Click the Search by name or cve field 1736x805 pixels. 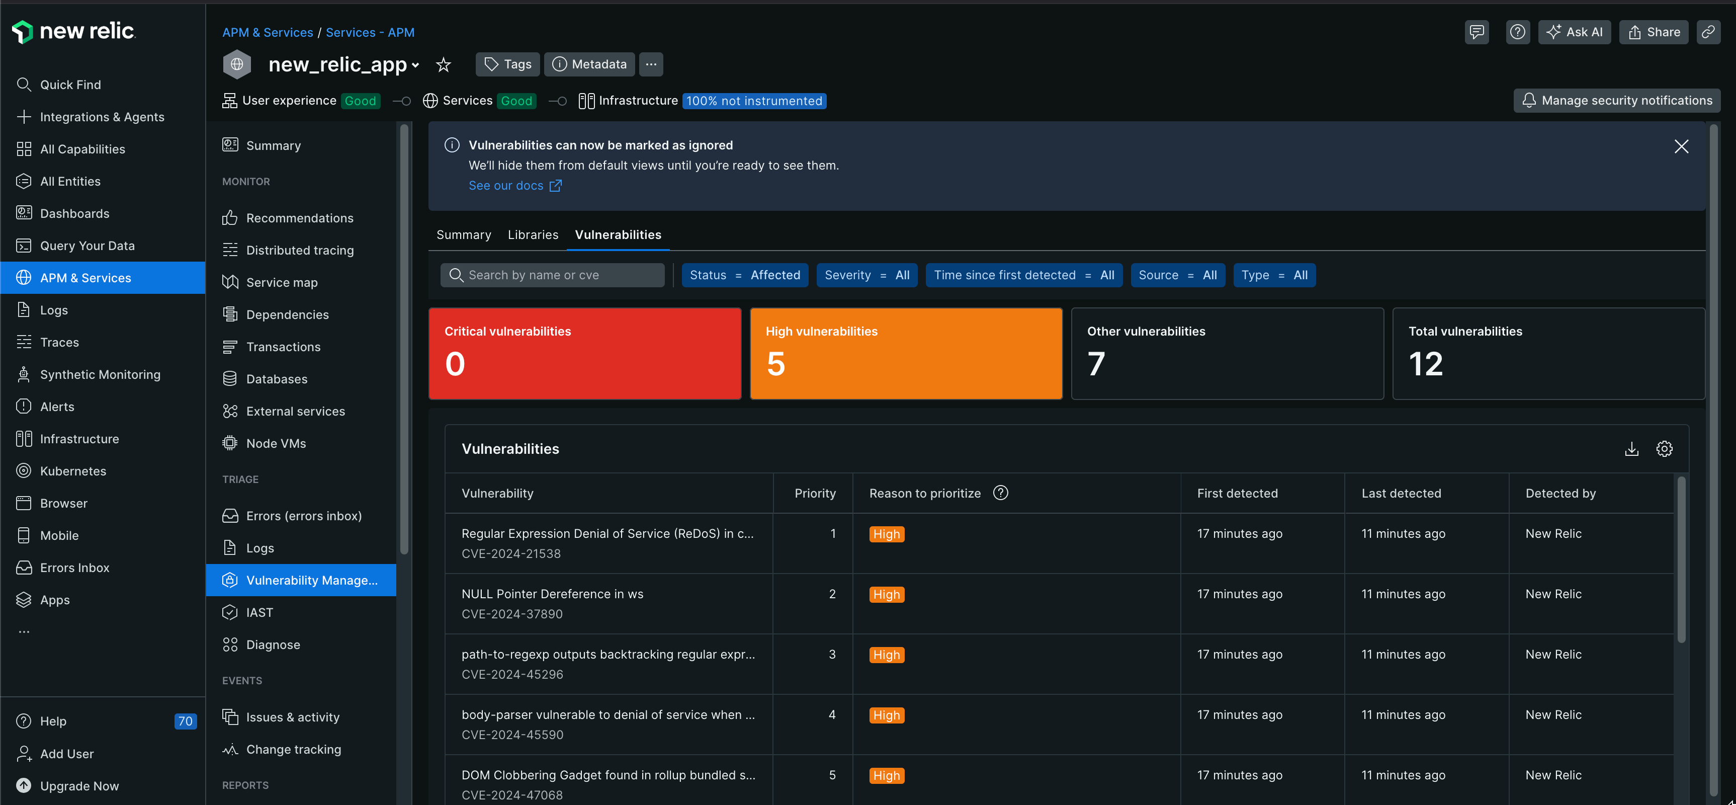(x=553, y=275)
